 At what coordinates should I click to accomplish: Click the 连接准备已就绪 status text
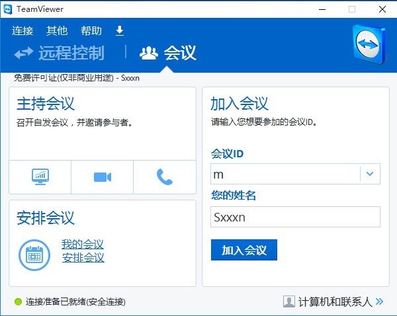click(x=75, y=301)
